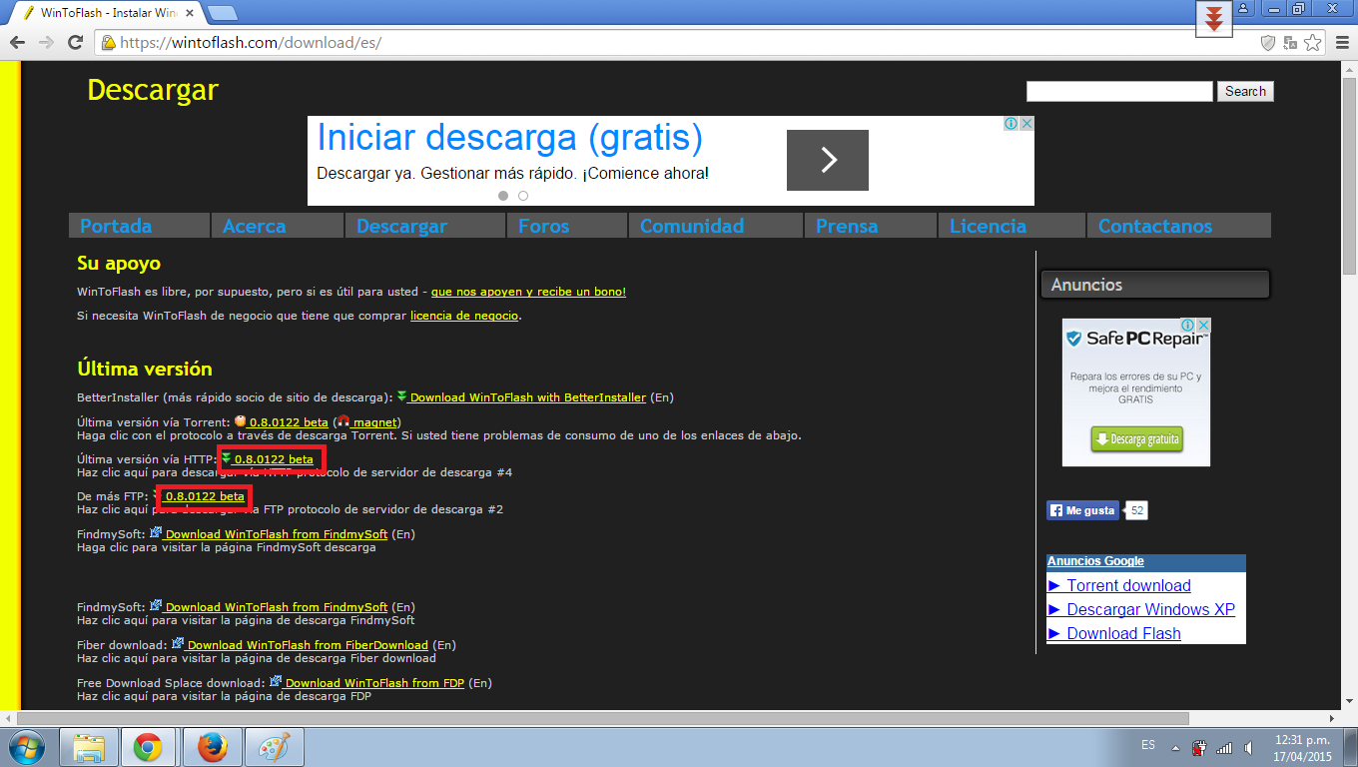Screen dimensions: 1358x767
Task: Close the WinToFlash browser tab
Action: click(190, 12)
